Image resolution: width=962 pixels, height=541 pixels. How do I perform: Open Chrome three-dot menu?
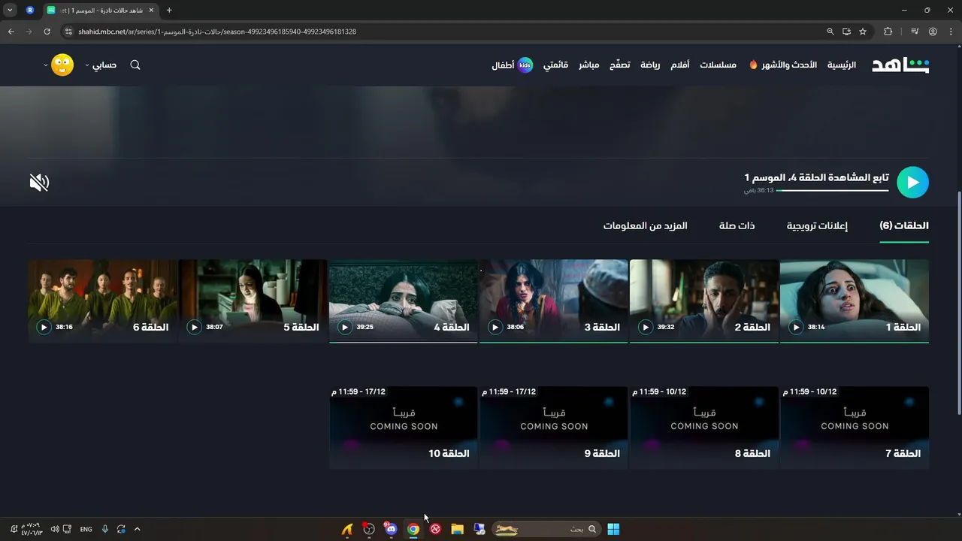coord(951,32)
